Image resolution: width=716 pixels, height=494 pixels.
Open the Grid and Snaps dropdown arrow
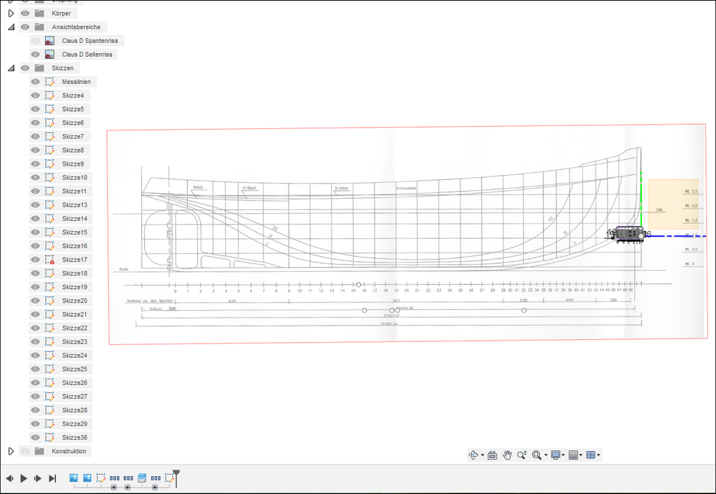pos(581,455)
